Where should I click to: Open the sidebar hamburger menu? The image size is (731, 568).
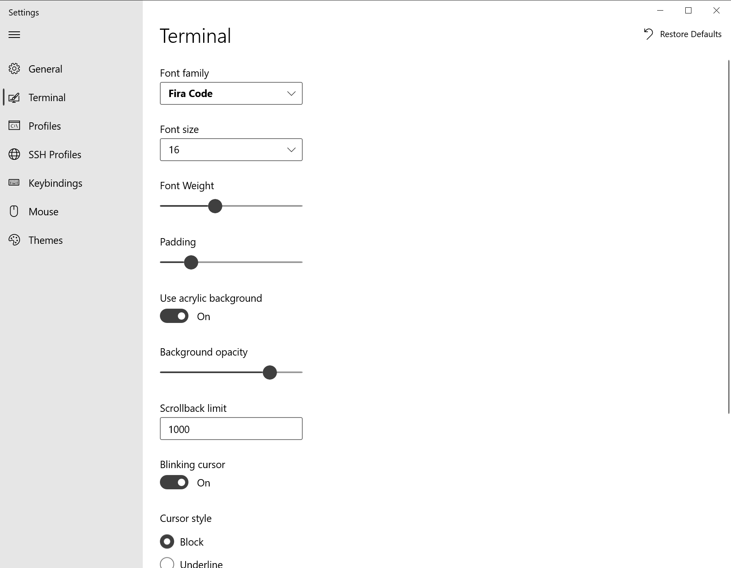(x=14, y=35)
